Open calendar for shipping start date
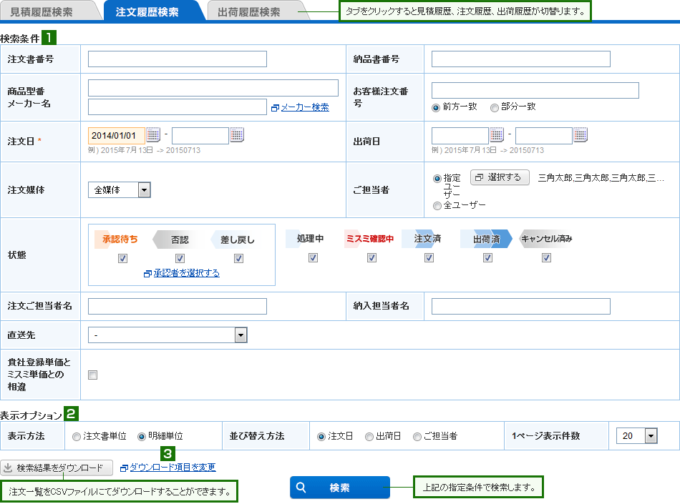Image resolution: width=680 pixels, height=504 pixels. tap(497, 134)
